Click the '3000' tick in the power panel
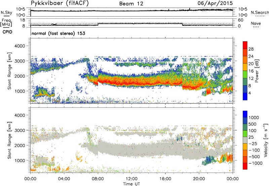The width and height of the screenshot is (269, 186). click(x=20, y=61)
